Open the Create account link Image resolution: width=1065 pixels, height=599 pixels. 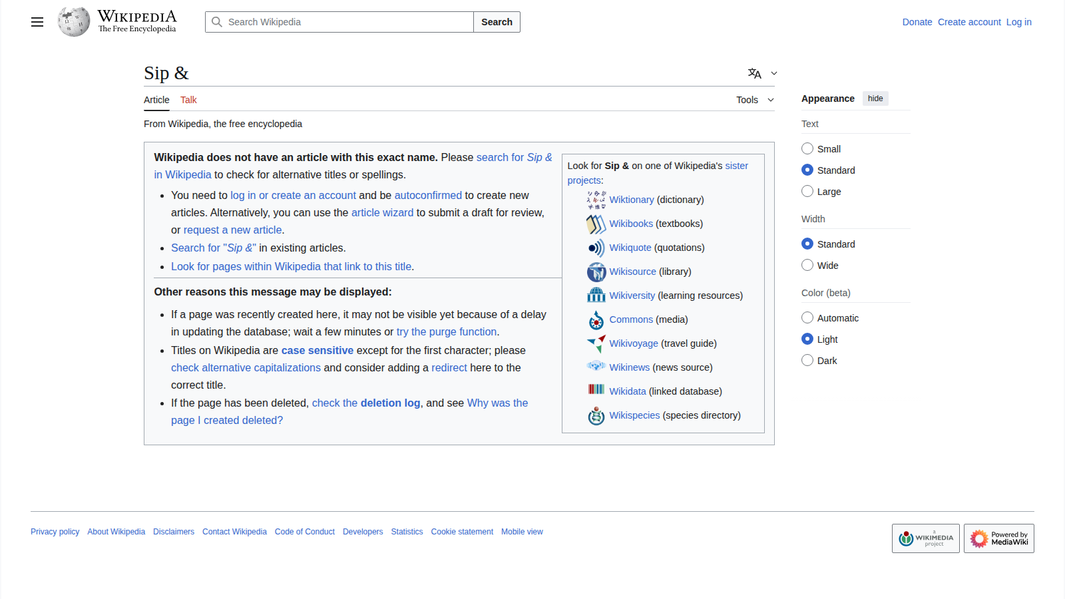[x=969, y=22]
